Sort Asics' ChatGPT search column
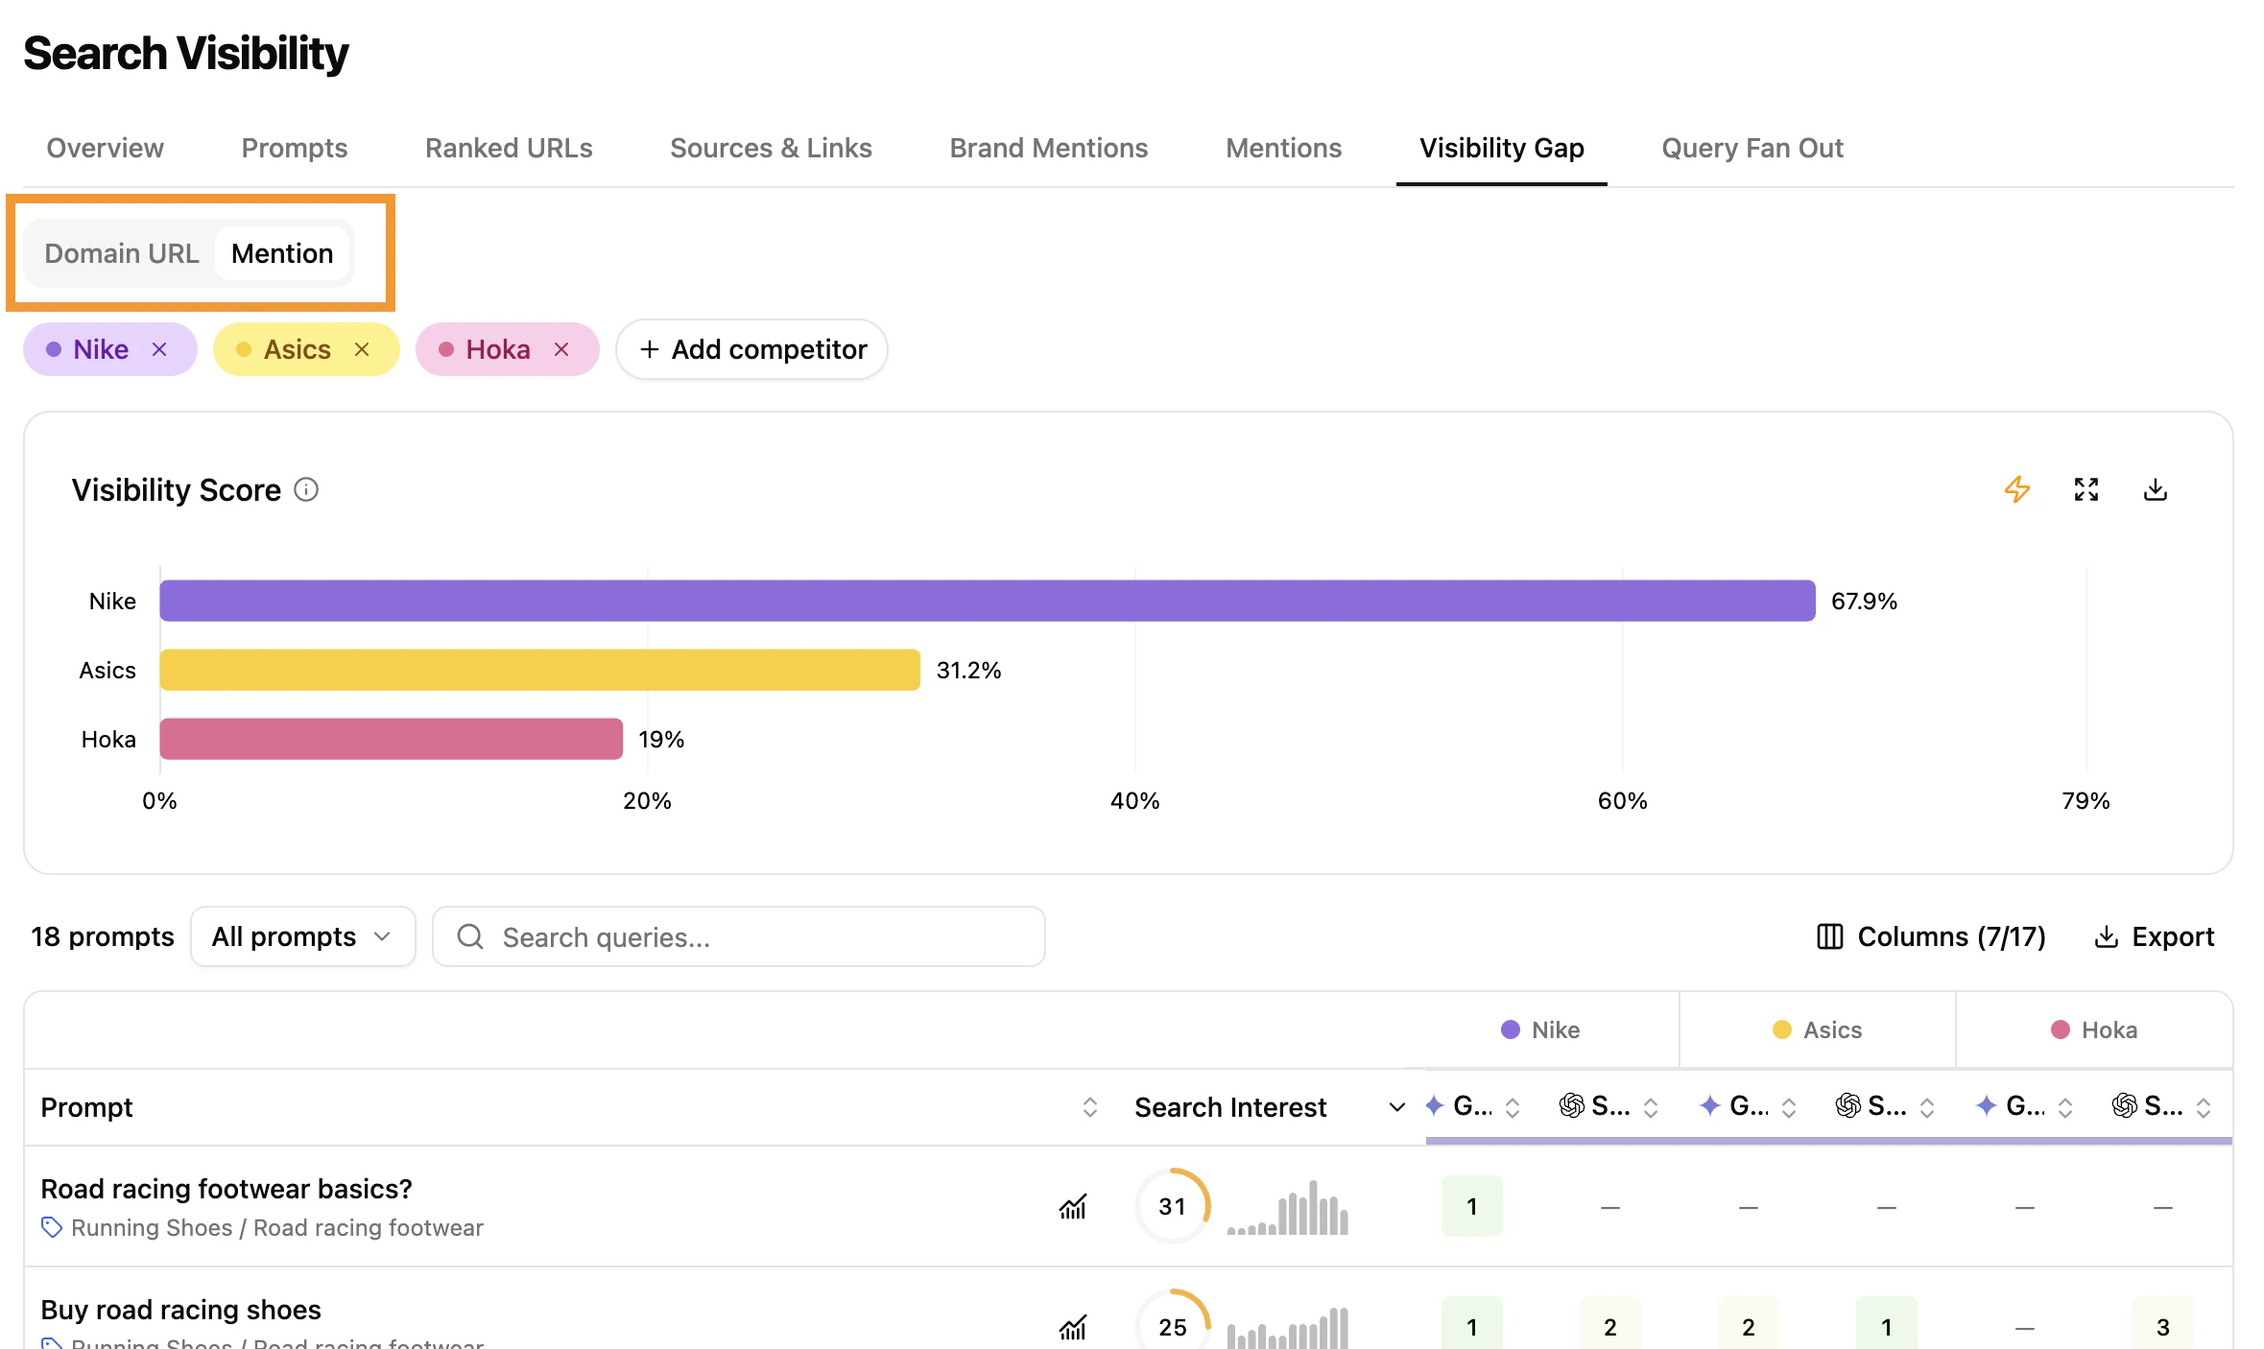 [x=1926, y=1107]
